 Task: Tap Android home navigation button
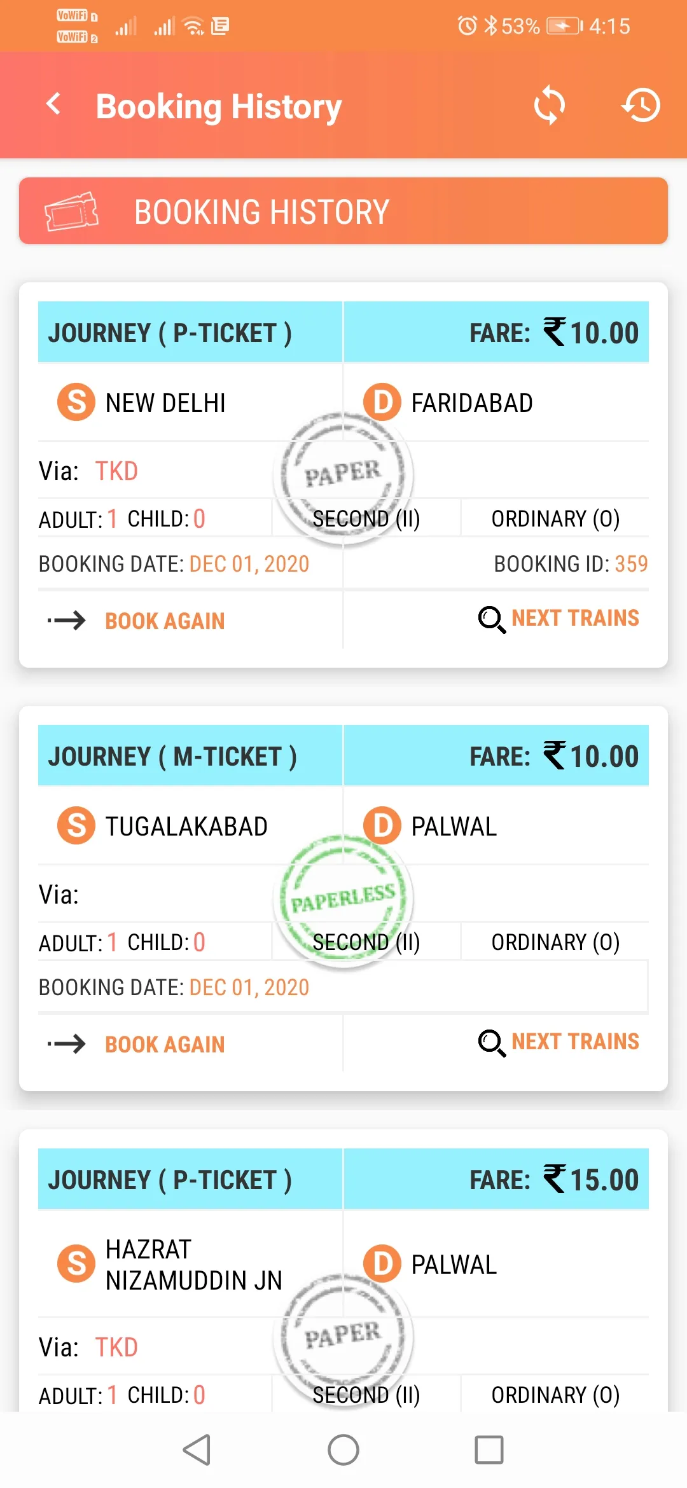tap(343, 1450)
